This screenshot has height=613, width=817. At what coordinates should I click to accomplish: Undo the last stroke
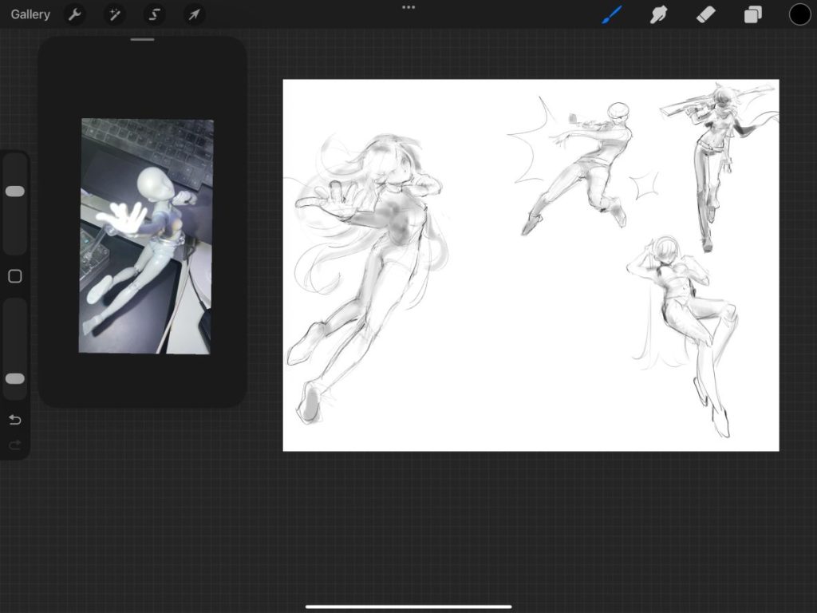pos(15,420)
